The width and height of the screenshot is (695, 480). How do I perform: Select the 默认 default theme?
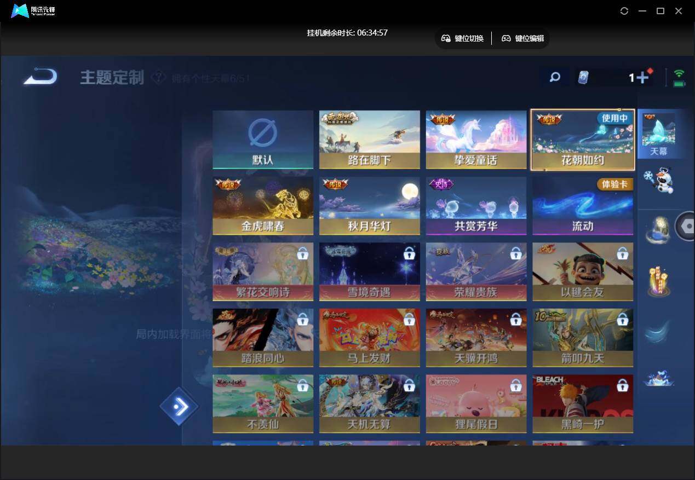coord(263,140)
